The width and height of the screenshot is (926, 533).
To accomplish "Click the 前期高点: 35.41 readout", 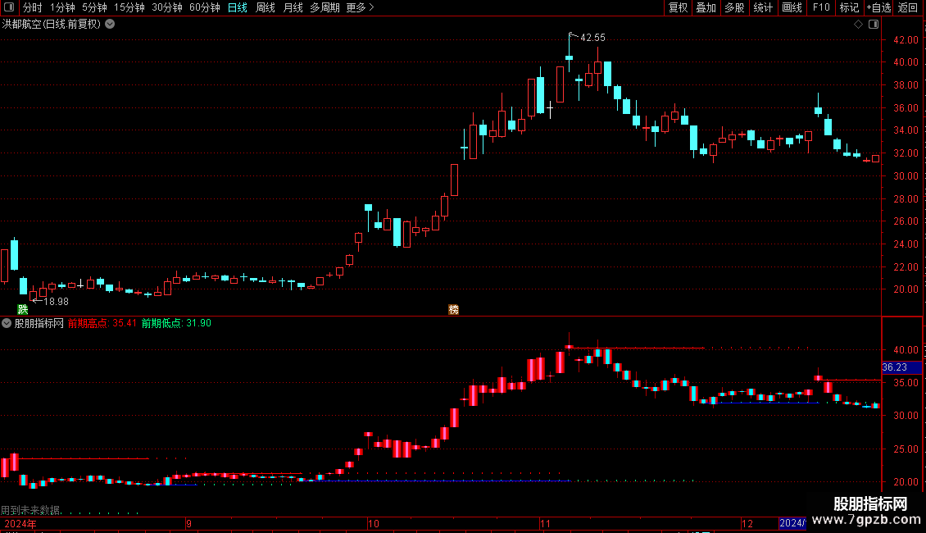I will coord(102,323).
